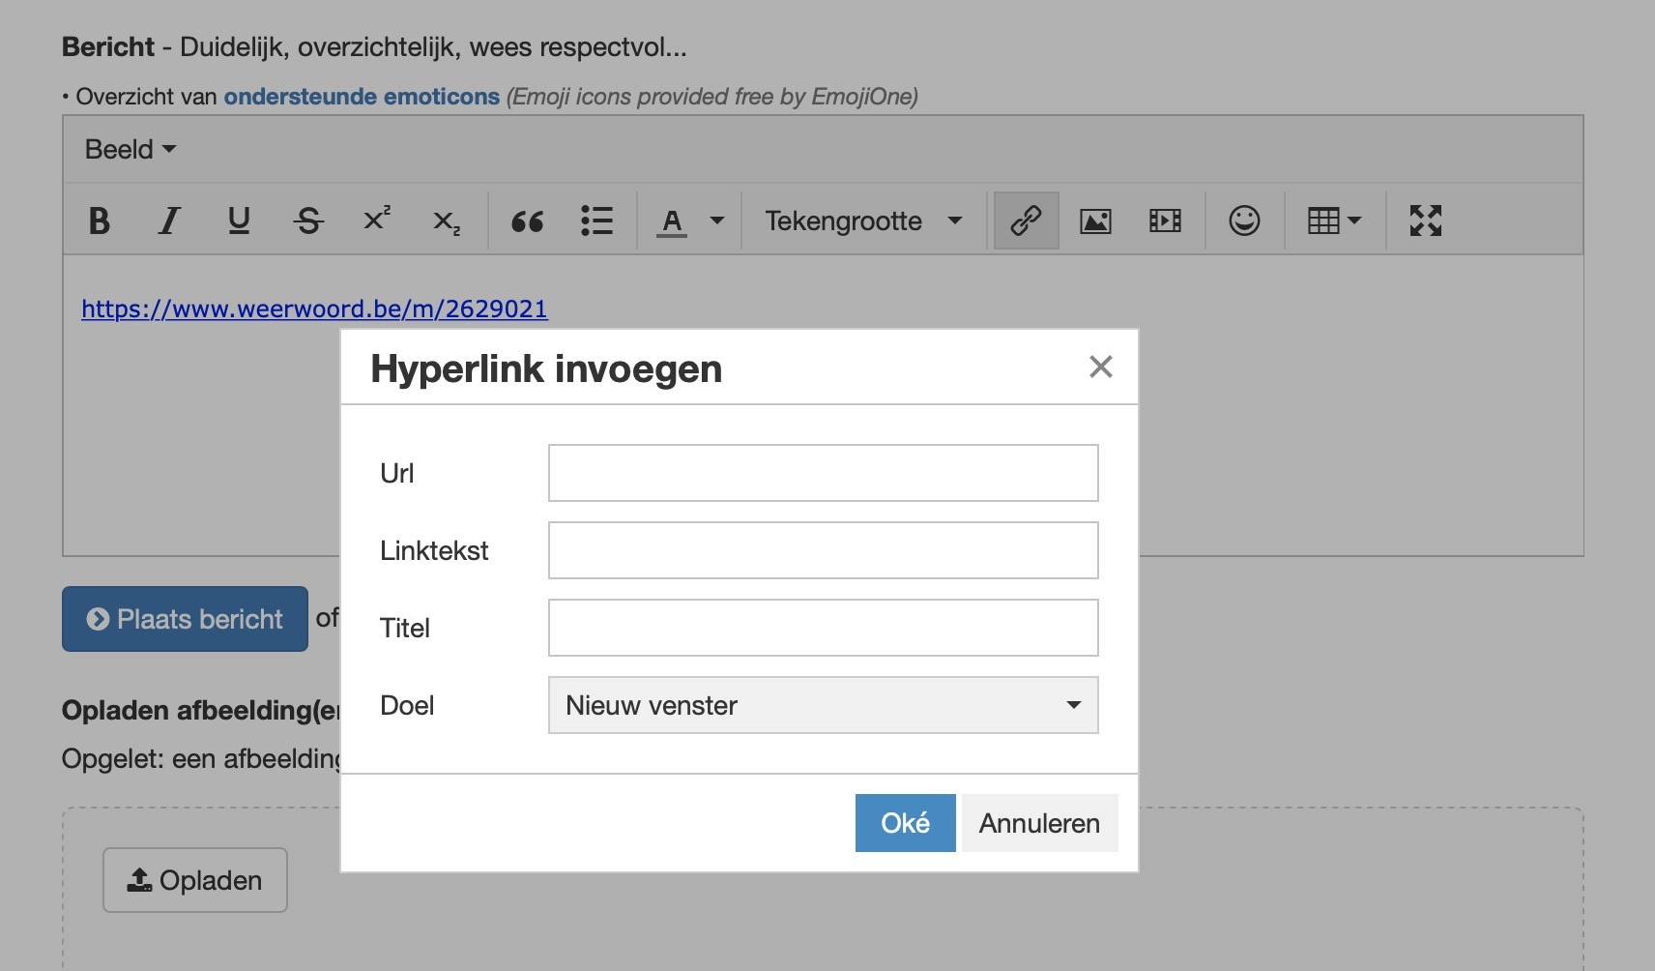Open the ondersteunde emoticons link
Image resolution: width=1655 pixels, height=971 pixels.
tap(362, 97)
